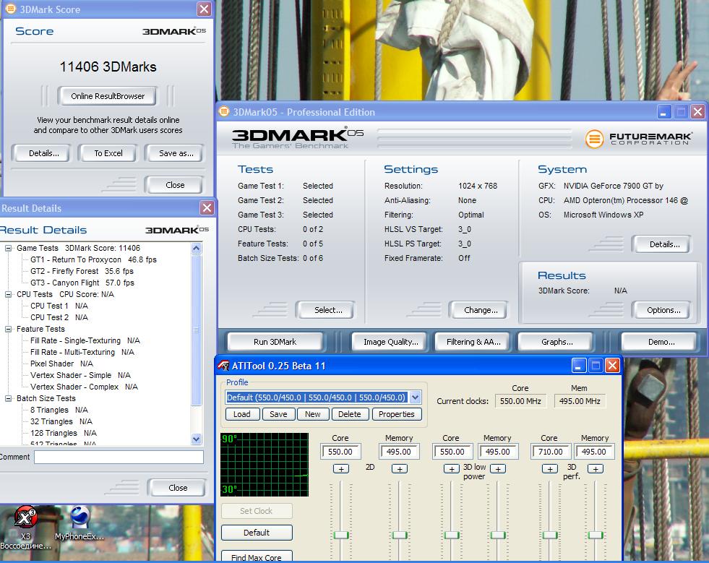The width and height of the screenshot is (709, 563).
Task: Click the Save profile button in ATITool
Action: point(278,414)
